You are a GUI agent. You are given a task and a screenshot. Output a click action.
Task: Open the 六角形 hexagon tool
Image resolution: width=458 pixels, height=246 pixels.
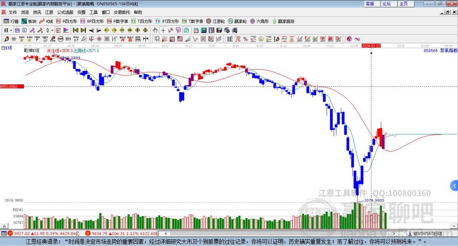[x=259, y=21]
